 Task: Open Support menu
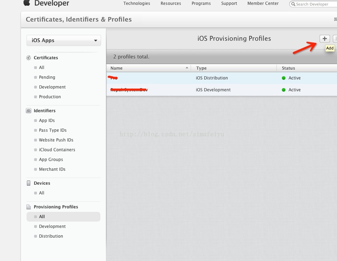tap(229, 3)
